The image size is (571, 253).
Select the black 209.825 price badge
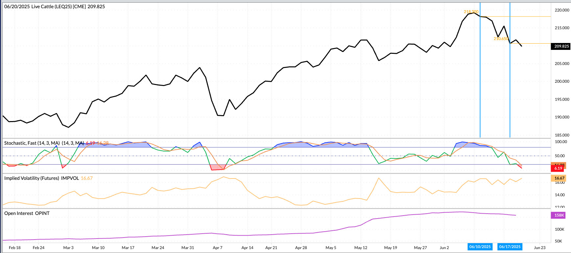[560, 46]
